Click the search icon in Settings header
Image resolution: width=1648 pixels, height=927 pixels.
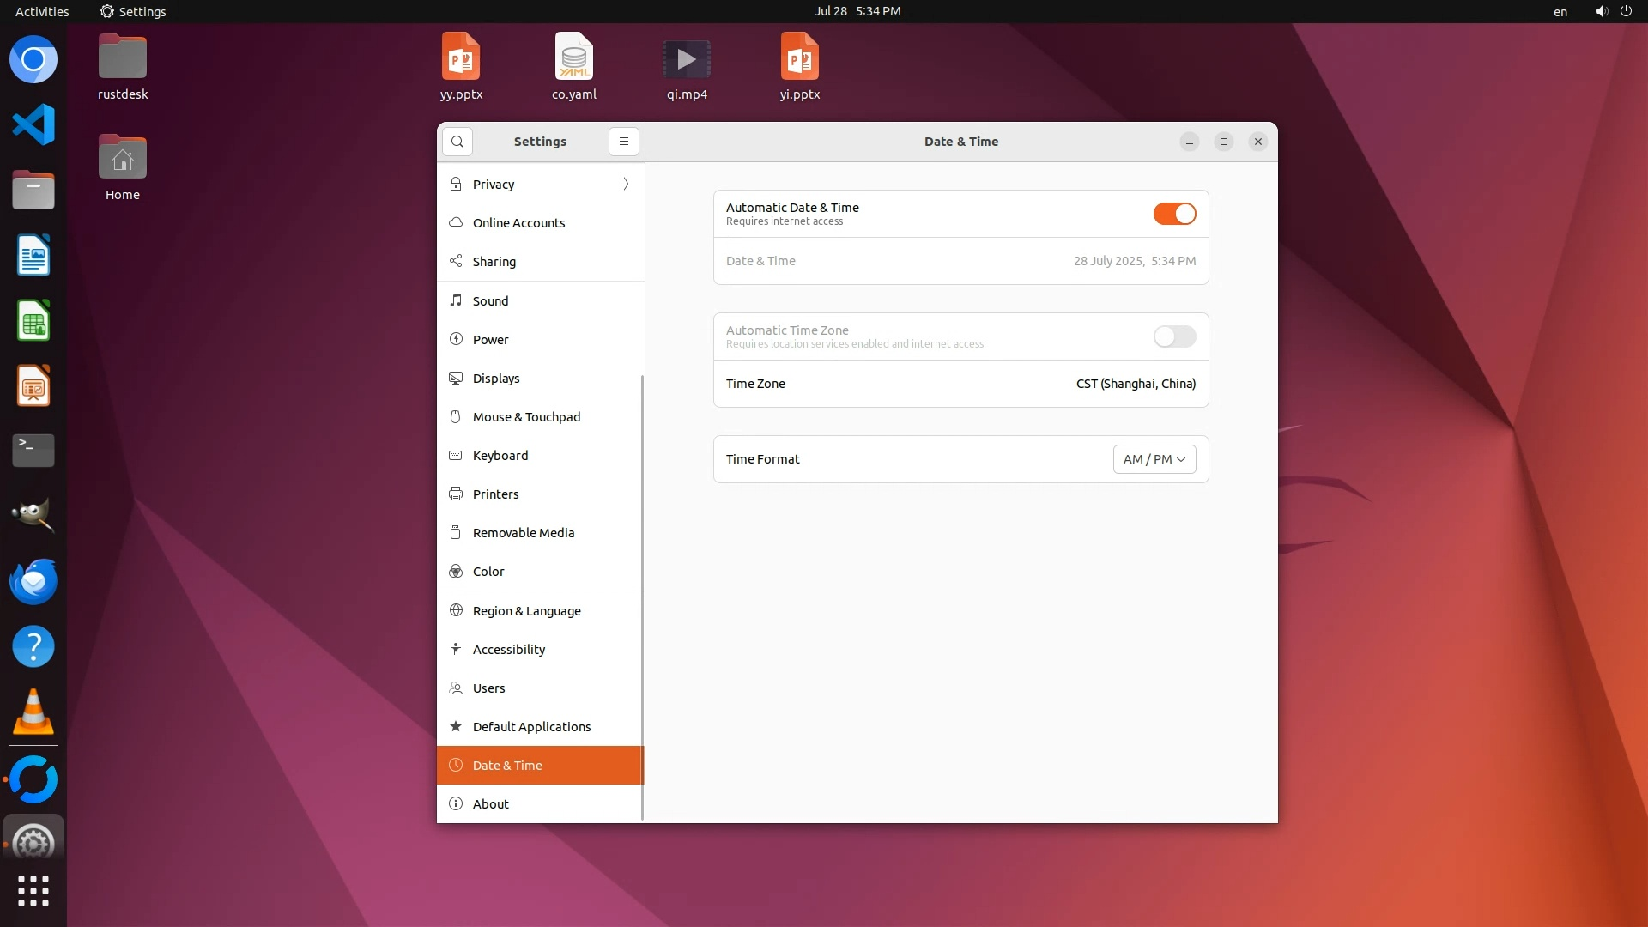click(x=457, y=142)
